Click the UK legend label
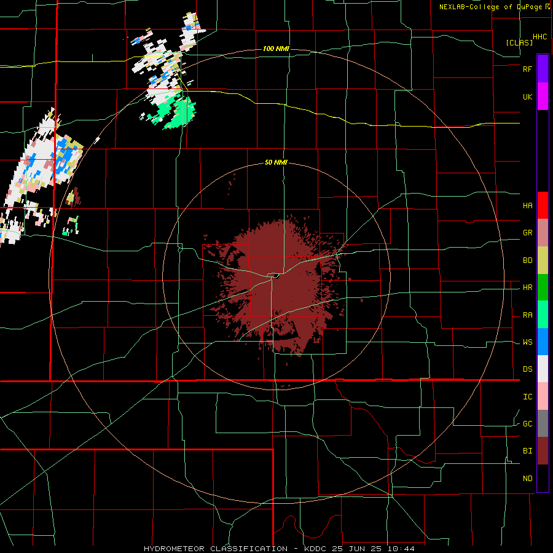553x553 pixels. pos(527,97)
